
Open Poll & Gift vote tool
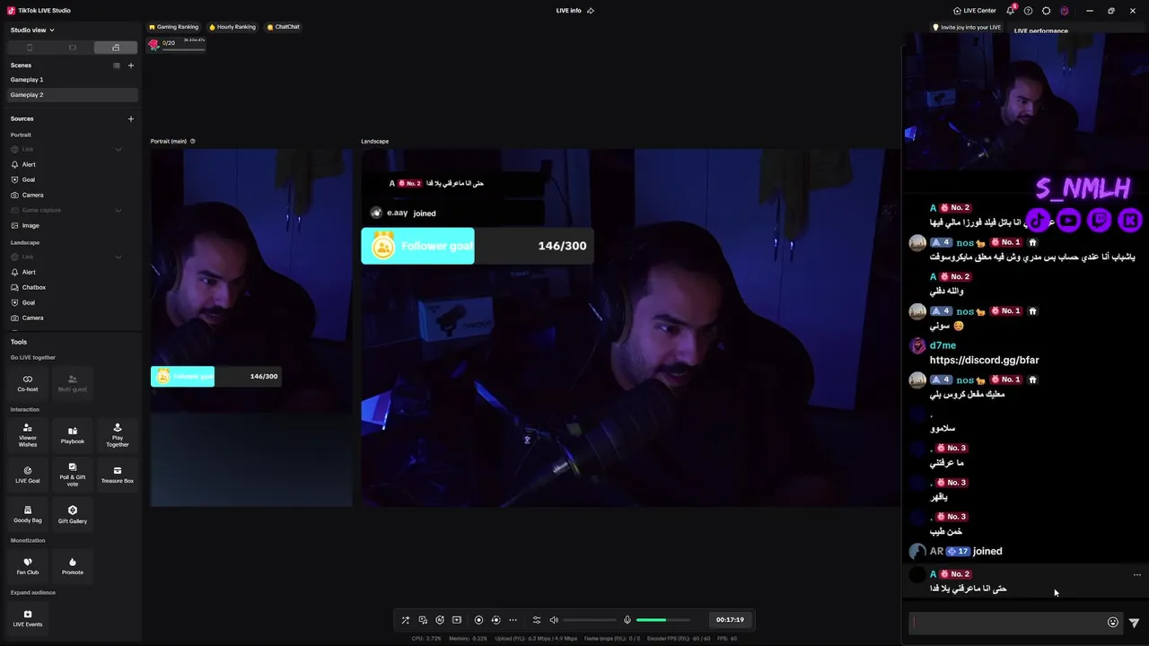click(73, 475)
